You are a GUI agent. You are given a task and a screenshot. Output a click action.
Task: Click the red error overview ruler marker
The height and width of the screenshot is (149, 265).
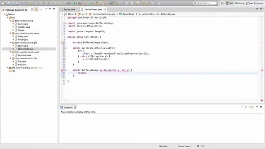[x=262, y=70]
